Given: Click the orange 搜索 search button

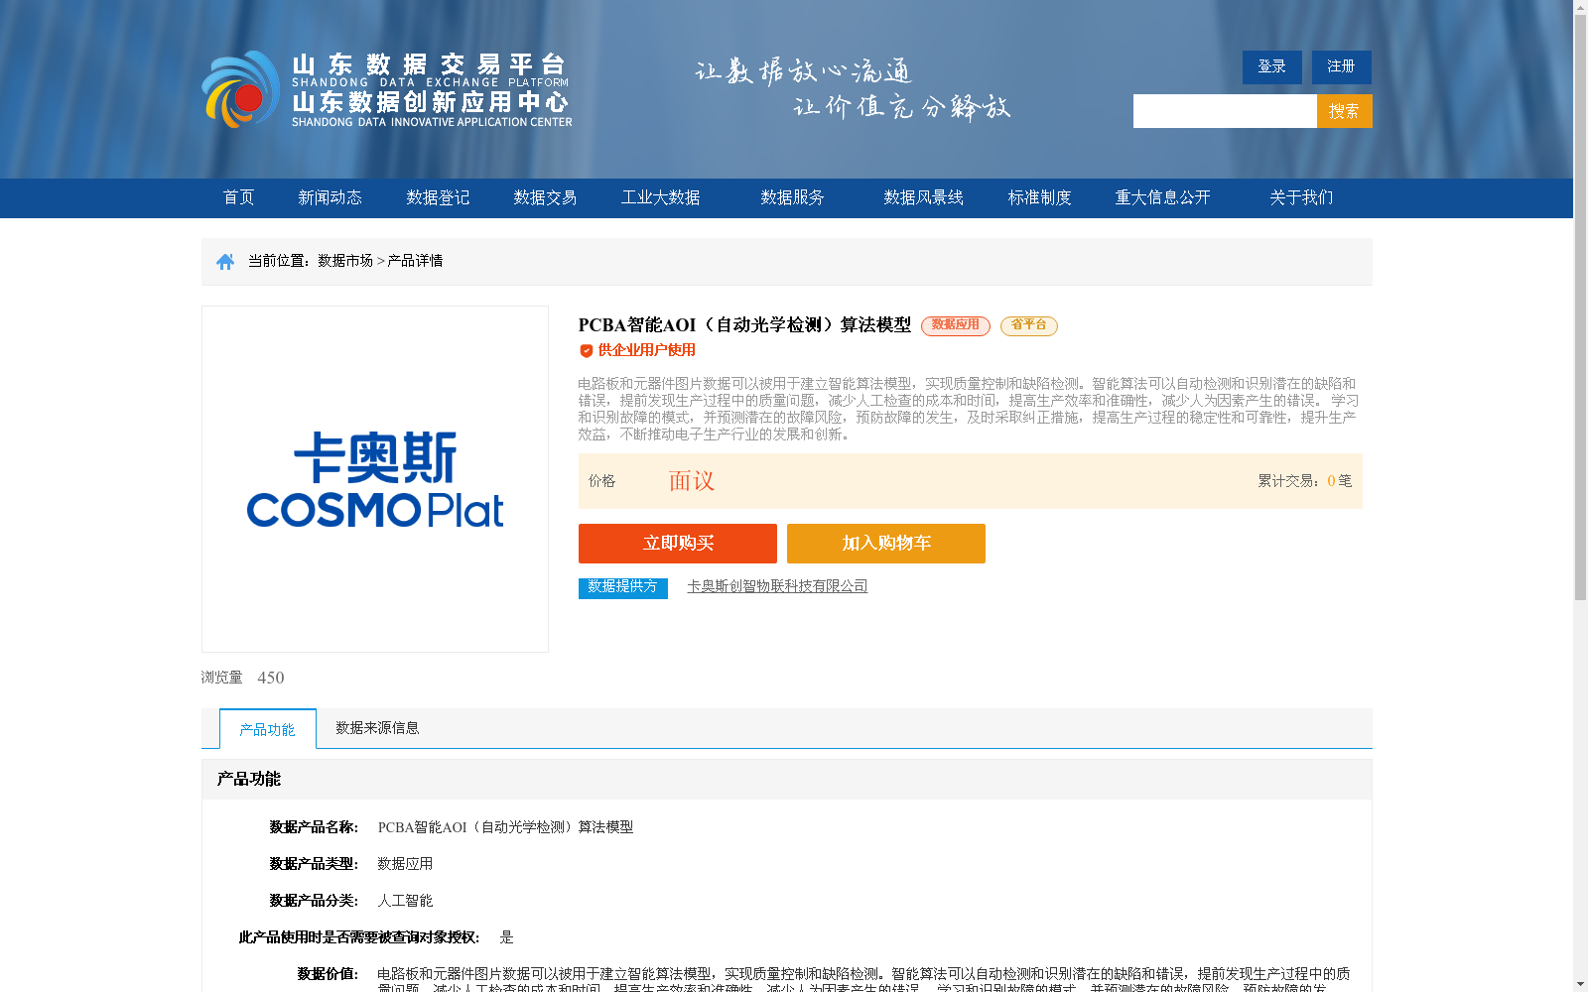Looking at the screenshot, I should [1345, 111].
